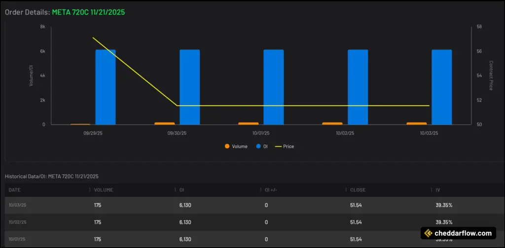Click volume 175 in the 10/02/25 row
Screen dimensions: 505x248
coord(98,222)
